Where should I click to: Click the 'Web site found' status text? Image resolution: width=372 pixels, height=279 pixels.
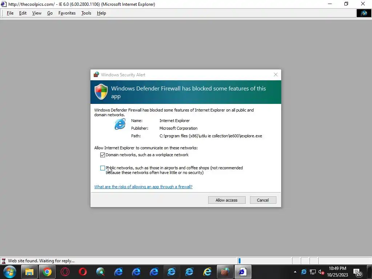point(41,261)
